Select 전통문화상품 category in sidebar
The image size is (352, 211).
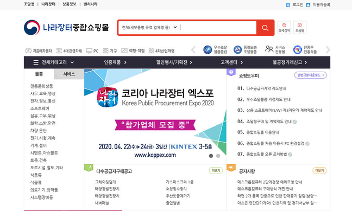42,86
